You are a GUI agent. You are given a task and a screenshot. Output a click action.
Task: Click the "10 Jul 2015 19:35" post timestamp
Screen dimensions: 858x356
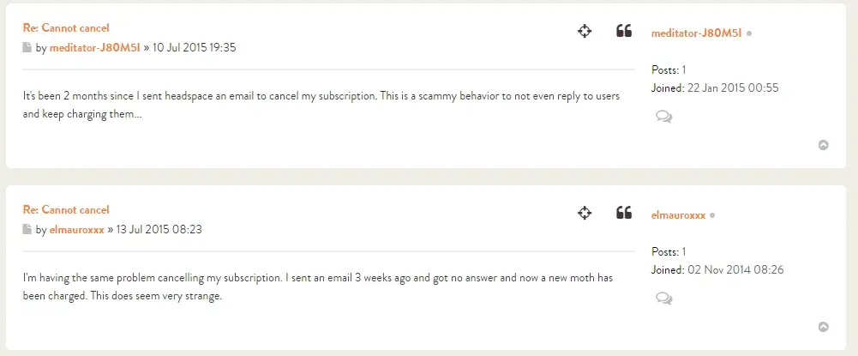pos(195,48)
